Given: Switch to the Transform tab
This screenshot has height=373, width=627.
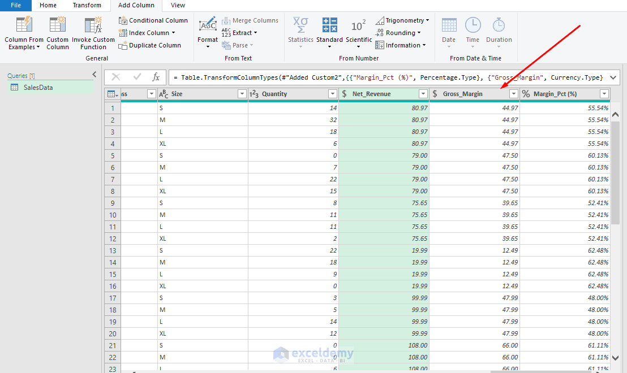Looking at the screenshot, I should pyautogui.click(x=87, y=5).
